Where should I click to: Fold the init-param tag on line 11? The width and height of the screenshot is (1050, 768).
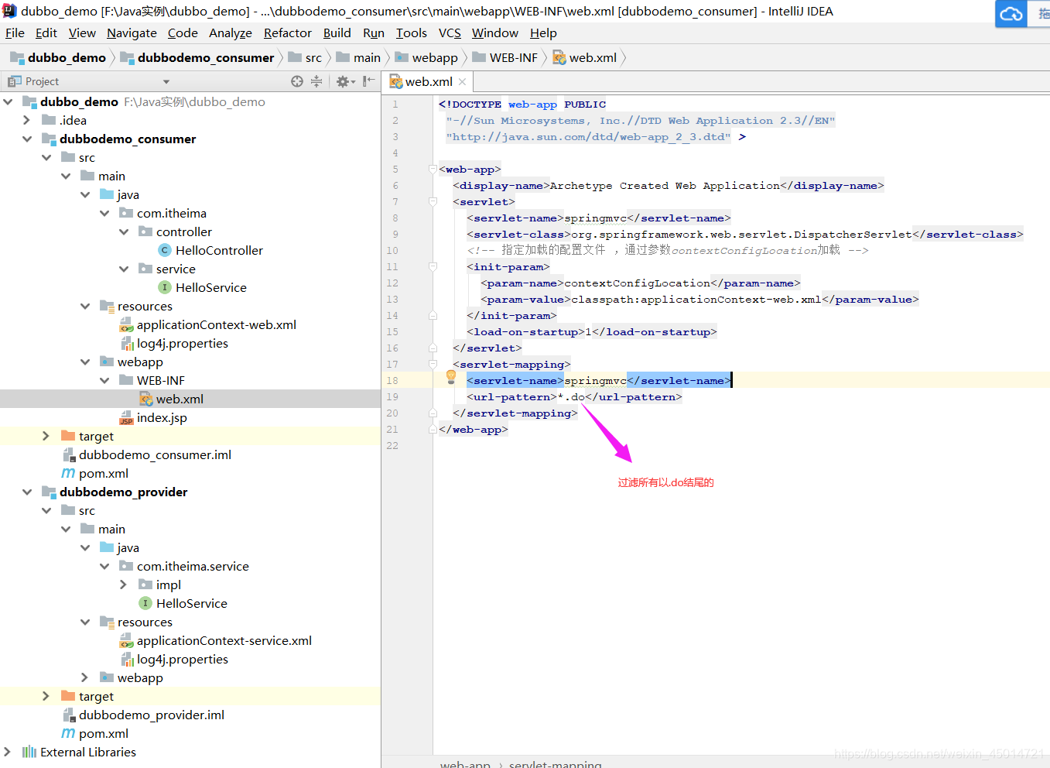(433, 266)
